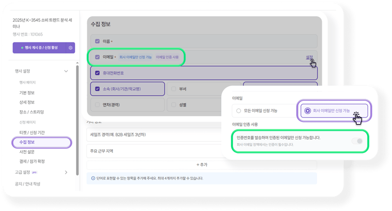Image resolution: width=392 pixels, height=211 pixels.
Task: Click the sidebar vertical scrollbar
Action: pos(77,120)
